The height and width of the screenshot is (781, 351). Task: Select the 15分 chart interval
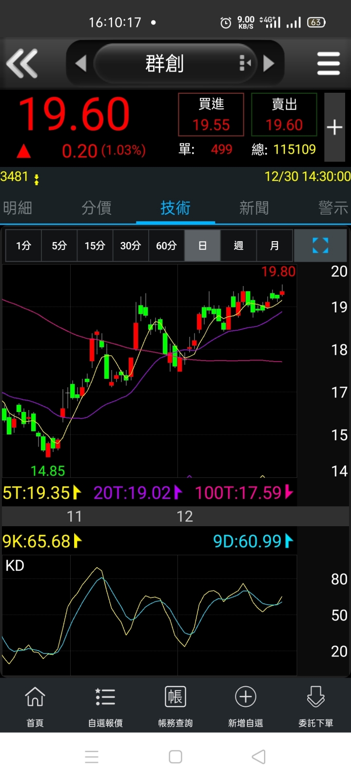point(95,246)
